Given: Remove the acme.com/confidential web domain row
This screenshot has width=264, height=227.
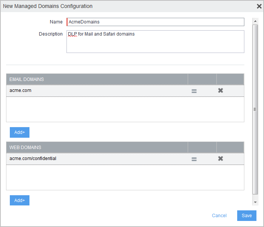Looking at the screenshot, I should coord(221,159).
